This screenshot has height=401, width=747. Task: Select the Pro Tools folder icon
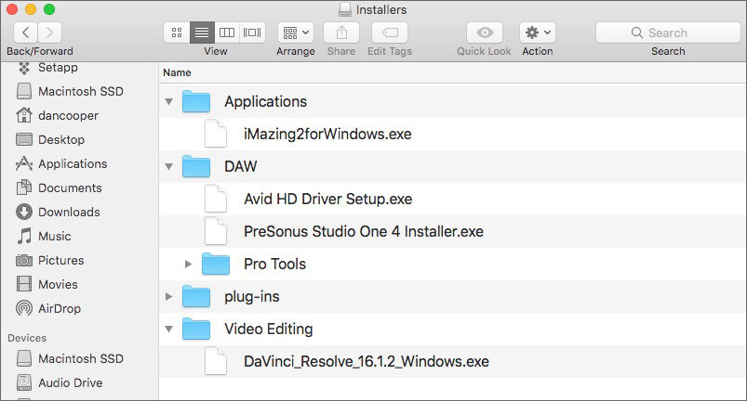pyautogui.click(x=215, y=265)
